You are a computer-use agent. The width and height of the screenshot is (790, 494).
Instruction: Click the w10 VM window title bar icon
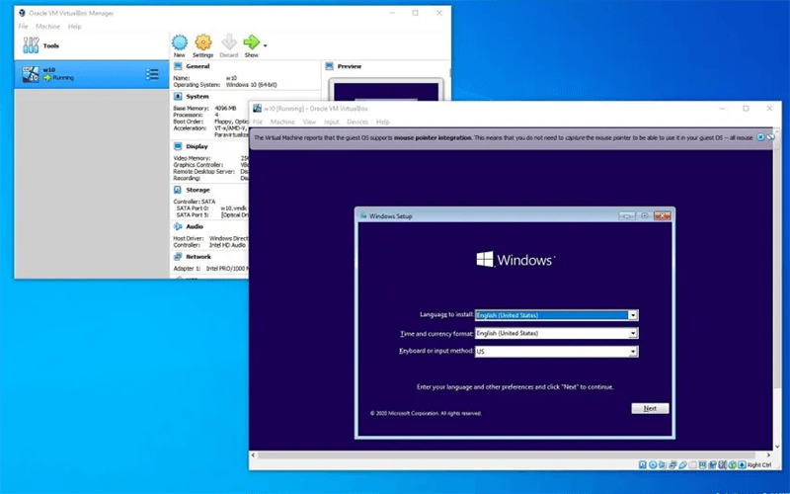click(257, 109)
